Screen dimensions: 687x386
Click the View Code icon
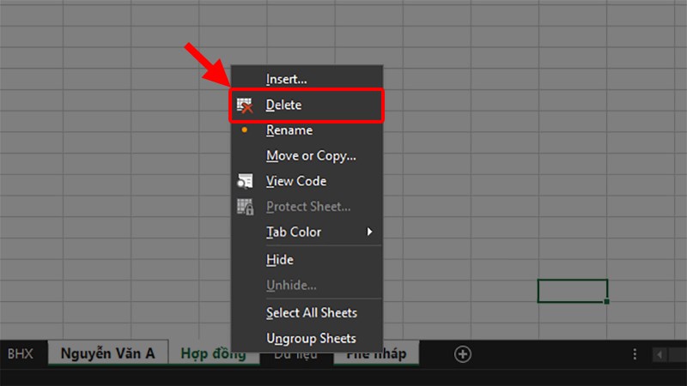coord(245,181)
